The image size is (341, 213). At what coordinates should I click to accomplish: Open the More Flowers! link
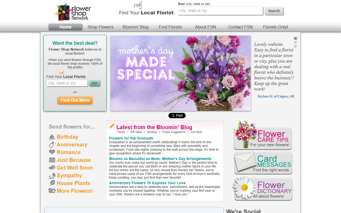point(75,191)
